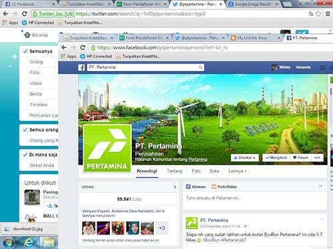The height and width of the screenshot is (249, 333).
Task: Reload the Facebook page with refresh icon
Action: (83, 47)
